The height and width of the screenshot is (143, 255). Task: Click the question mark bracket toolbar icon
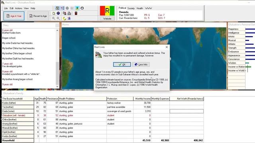click(62, 8)
